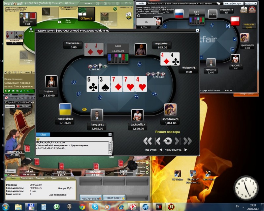Toggle Вне игры sit-out option
Screen dimensions: 264x211
[x=147, y=163]
